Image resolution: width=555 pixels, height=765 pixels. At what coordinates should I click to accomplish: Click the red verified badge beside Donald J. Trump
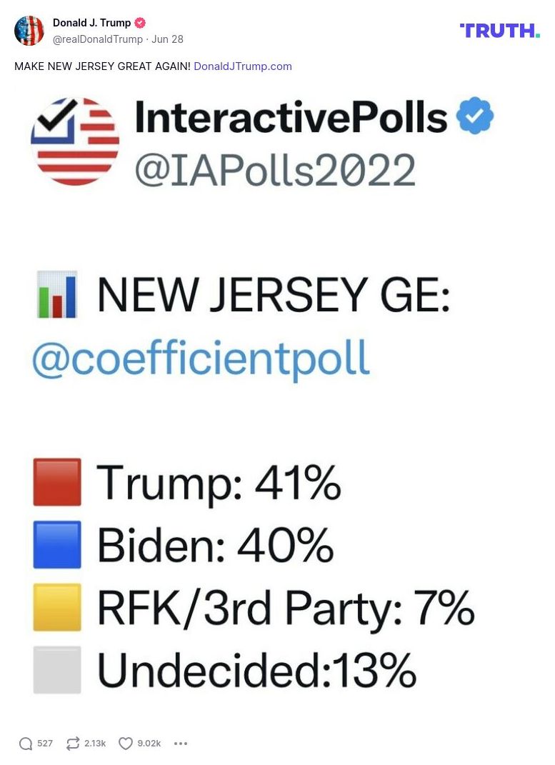coord(140,23)
